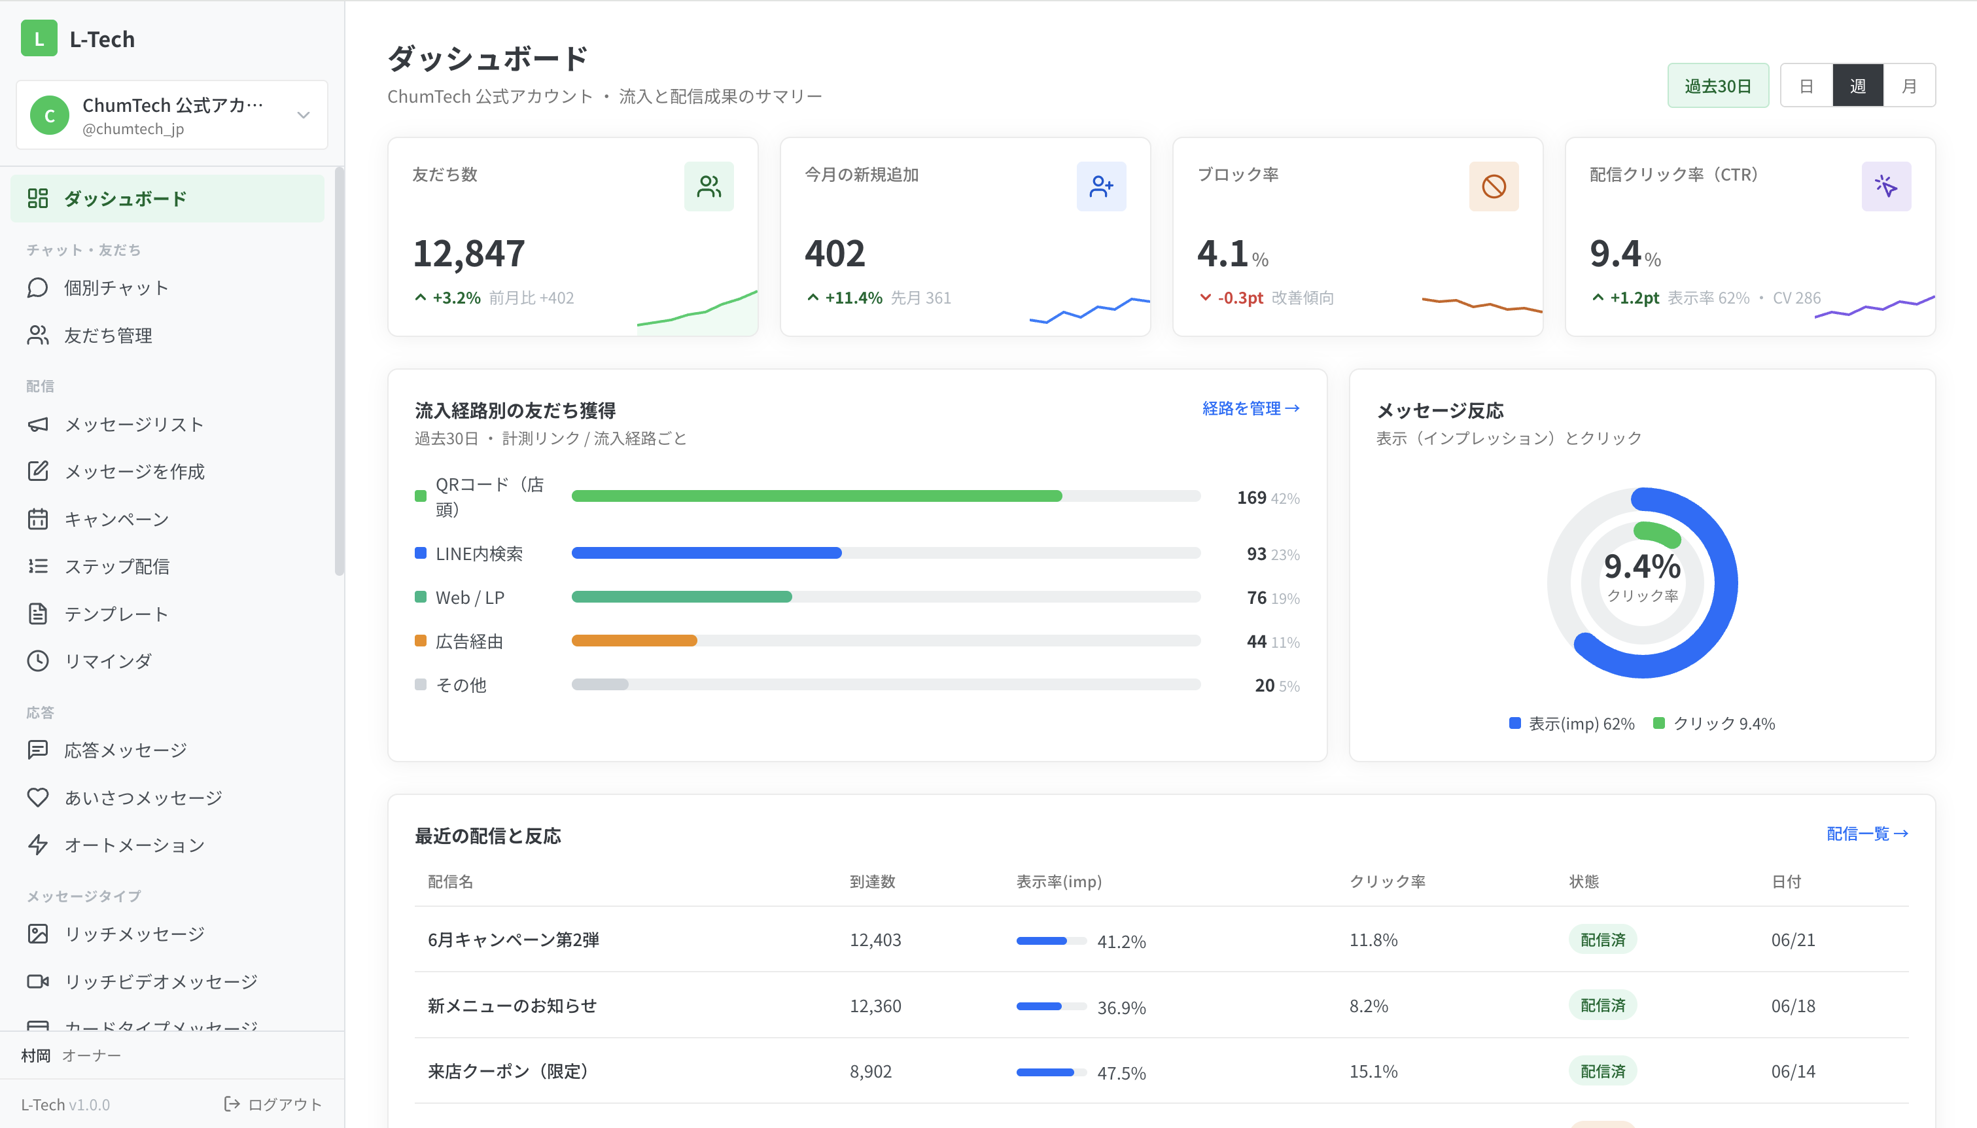
Task: Open メッセージを作成 menu item
Action: click(x=167, y=471)
